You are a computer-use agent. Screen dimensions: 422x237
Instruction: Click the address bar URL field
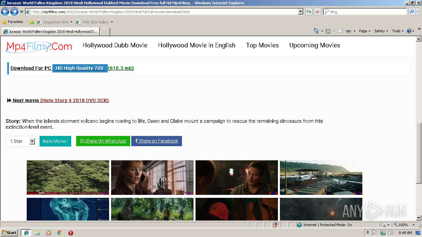[162, 12]
